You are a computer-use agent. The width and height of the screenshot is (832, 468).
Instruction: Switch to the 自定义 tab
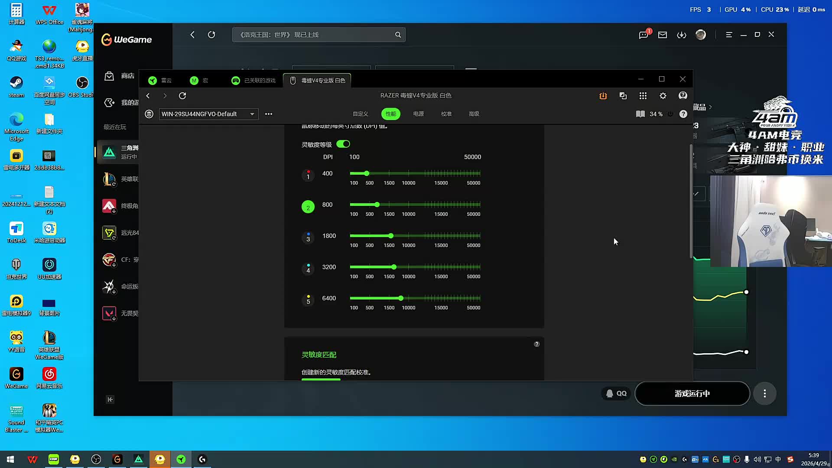360,114
